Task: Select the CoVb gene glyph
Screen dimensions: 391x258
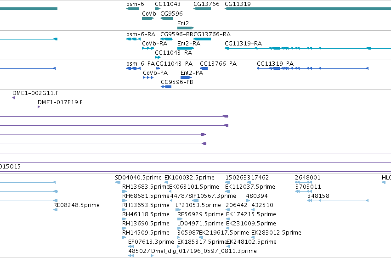Action: click(148, 18)
